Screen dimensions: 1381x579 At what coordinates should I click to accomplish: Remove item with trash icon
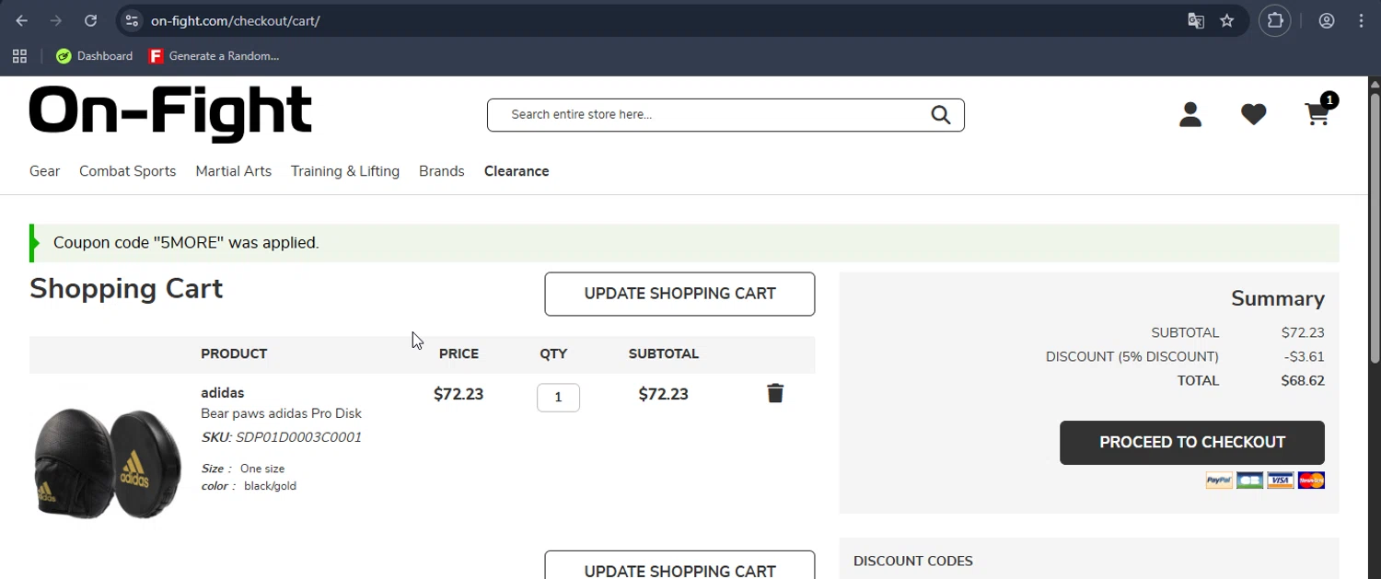click(x=775, y=393)
